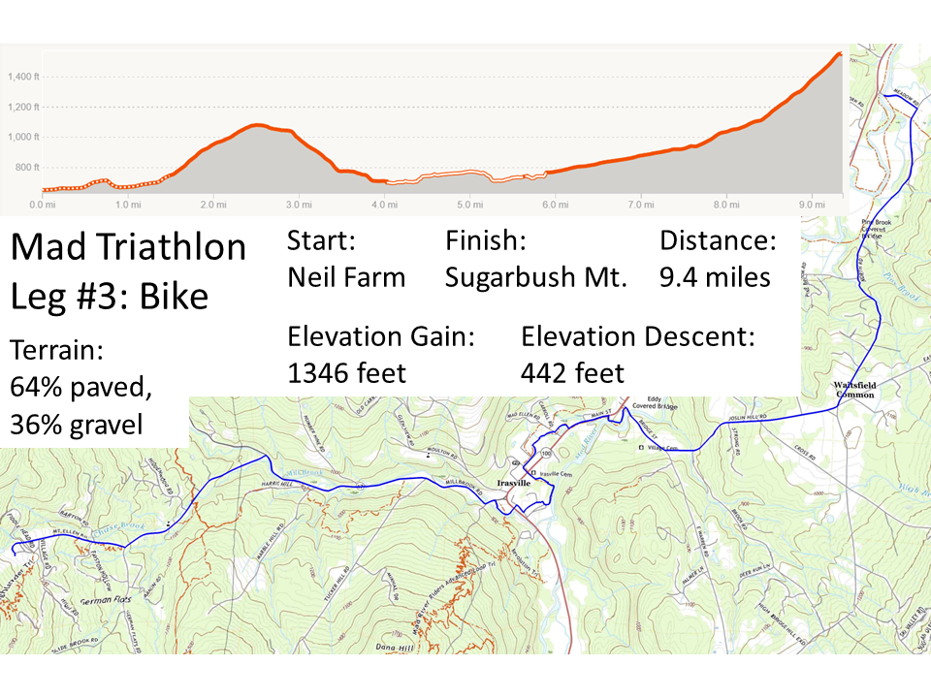Viewport: 931px width, 698px height.
Task: Click the German Flats label on the map
Action: click(106, 600)
